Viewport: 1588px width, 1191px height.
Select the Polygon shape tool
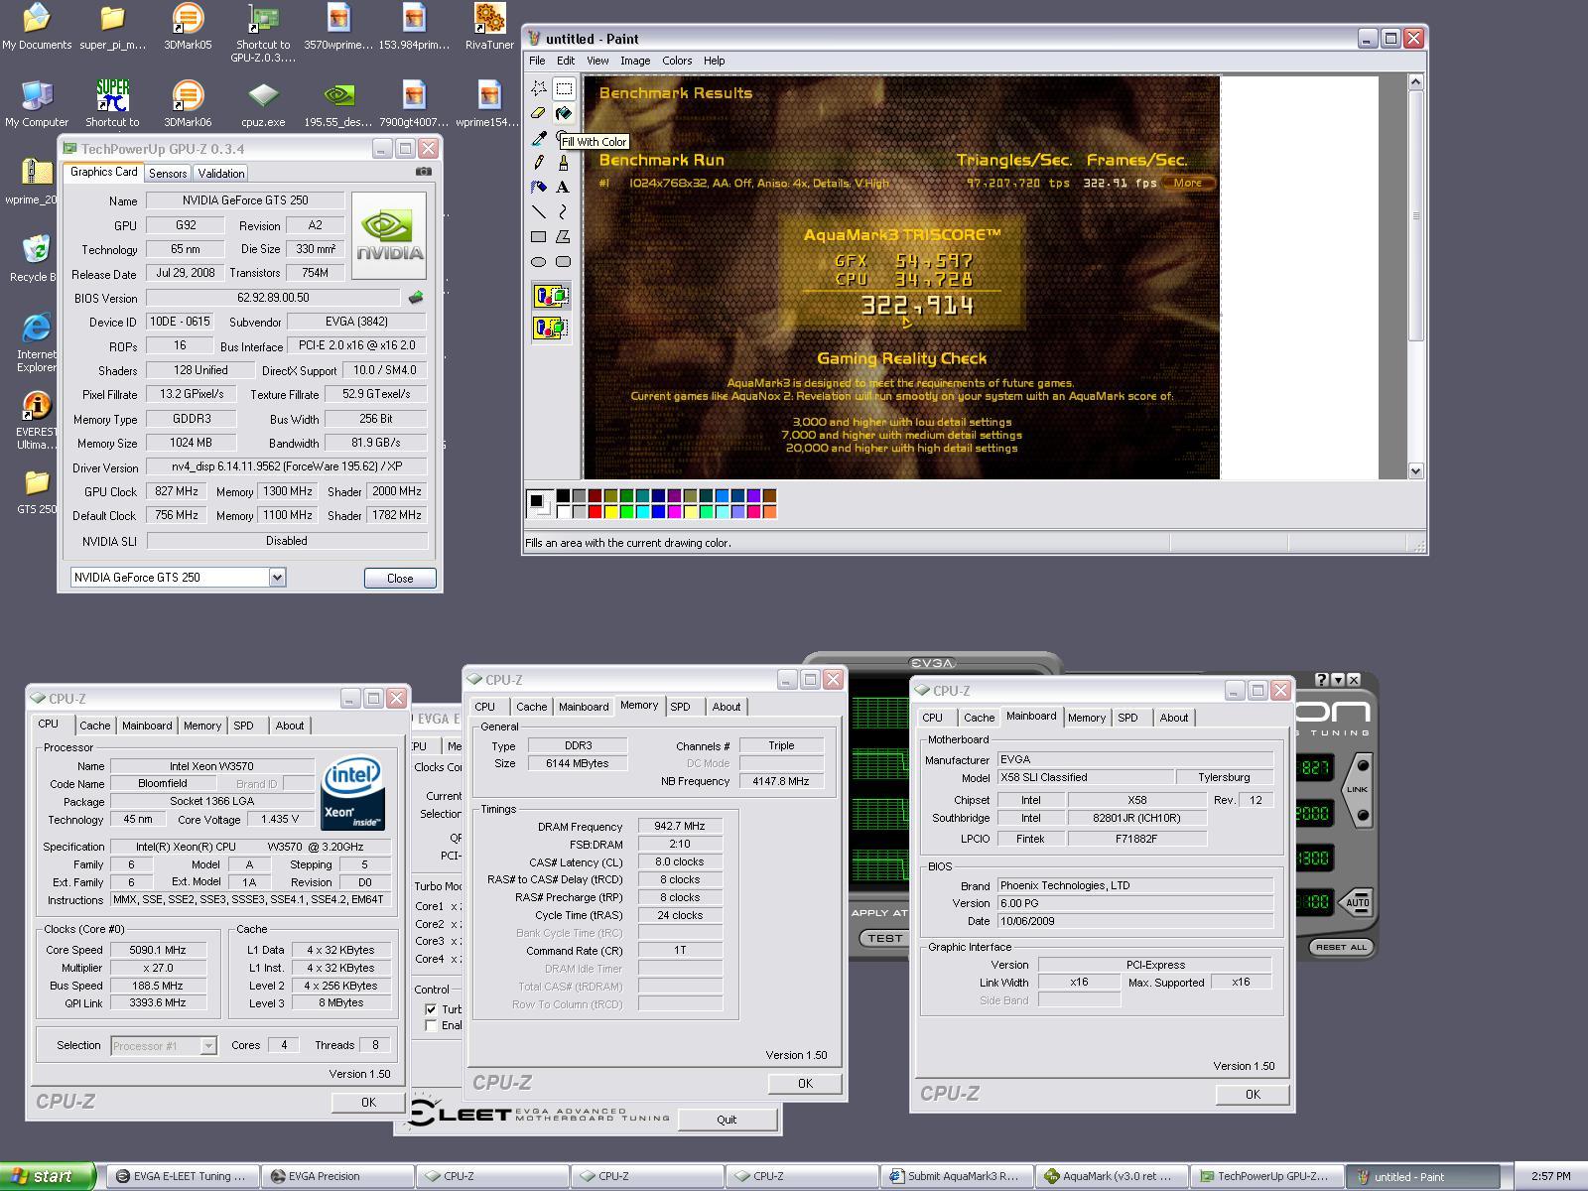tap(564, 237)
